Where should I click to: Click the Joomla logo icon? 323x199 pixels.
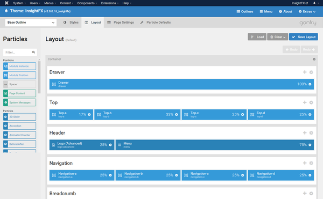[6, 3]
